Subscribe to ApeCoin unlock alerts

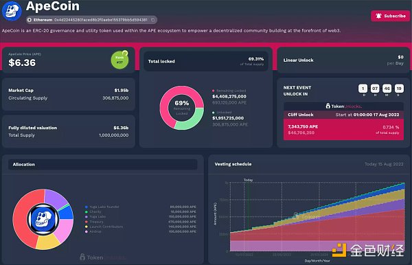tap(390, 16)
